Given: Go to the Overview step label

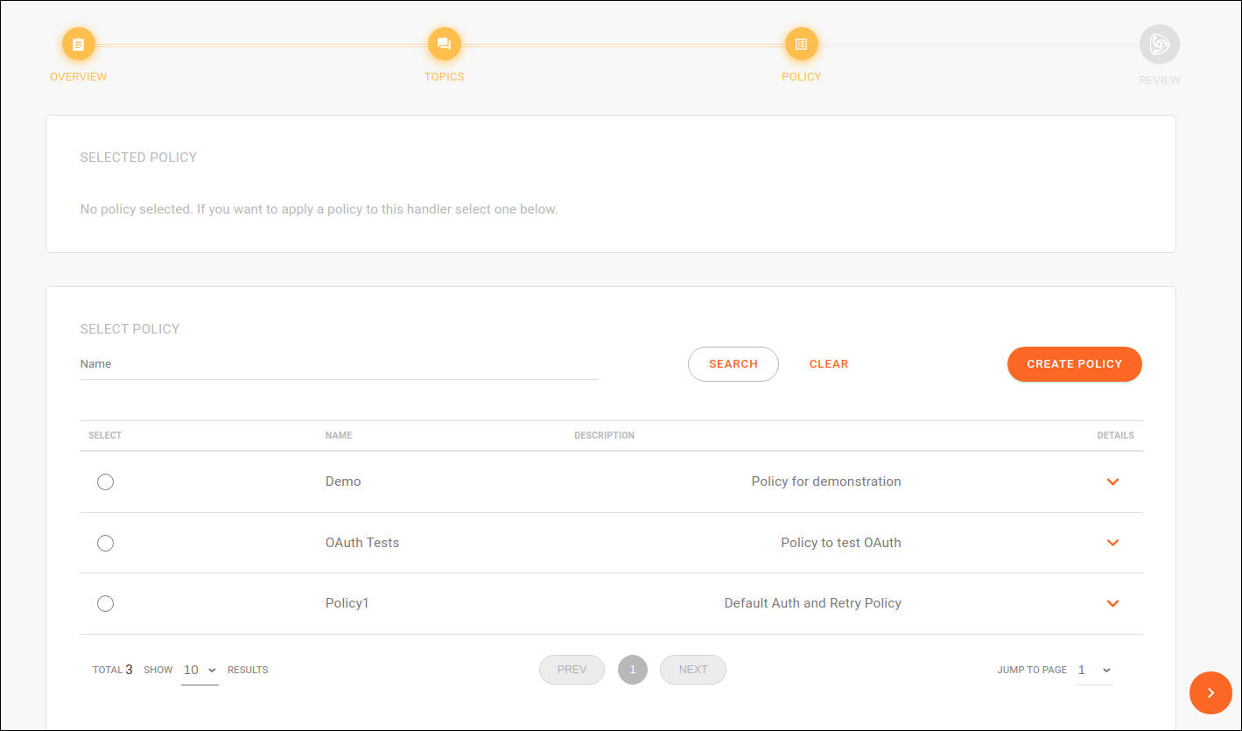Looking at the screenshot, I should [x=78, y=77].
